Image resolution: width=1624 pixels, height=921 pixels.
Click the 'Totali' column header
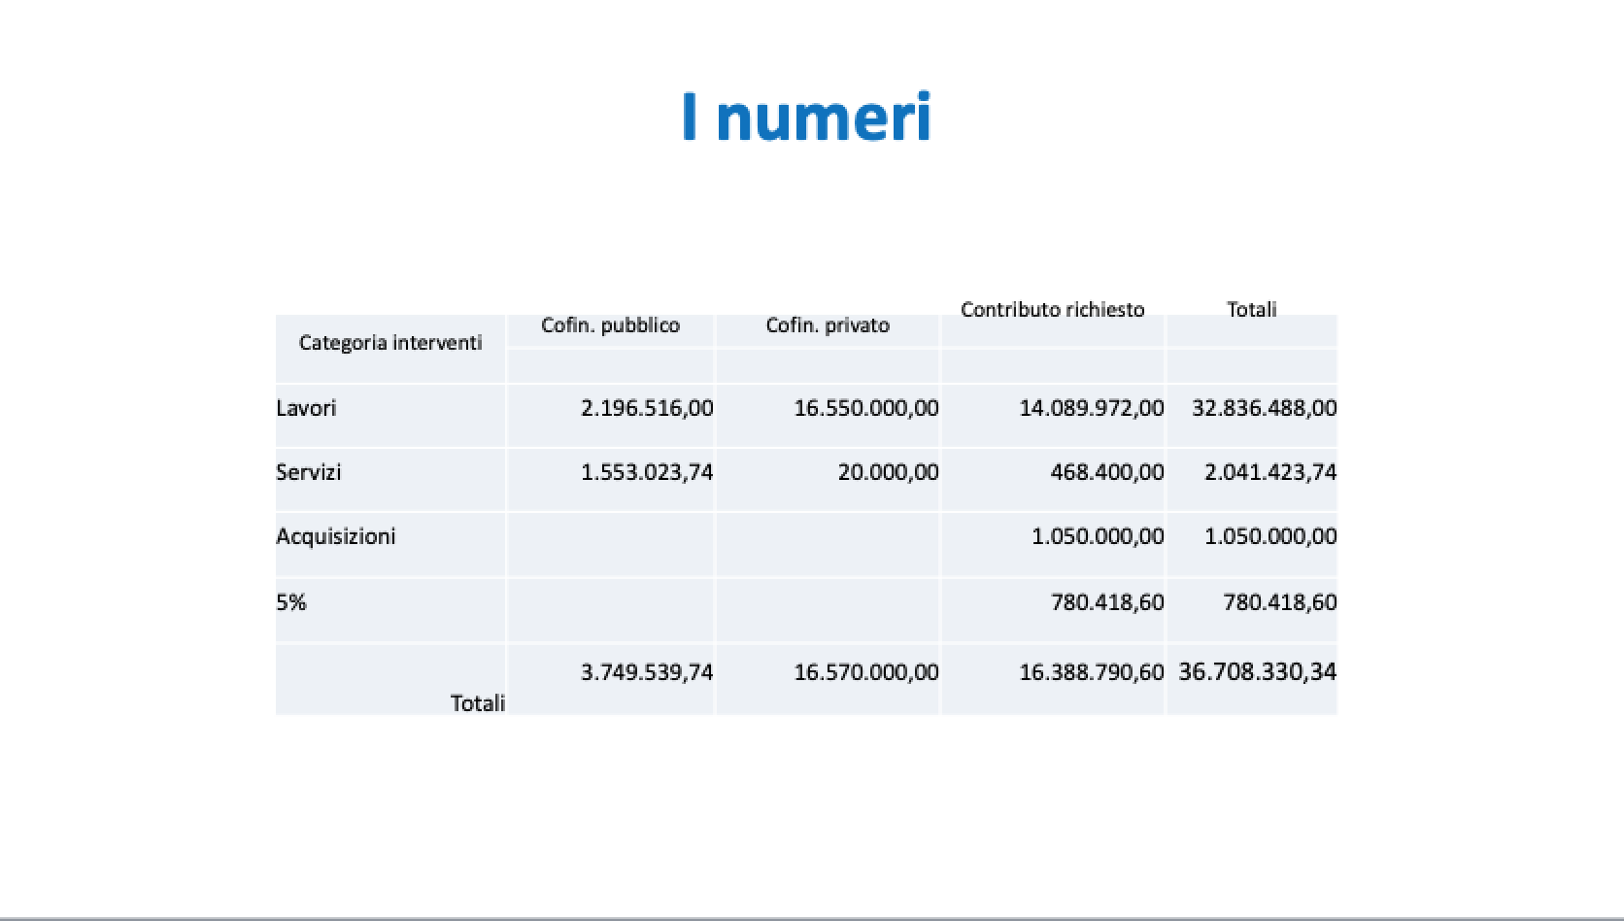click(1252, 310)
